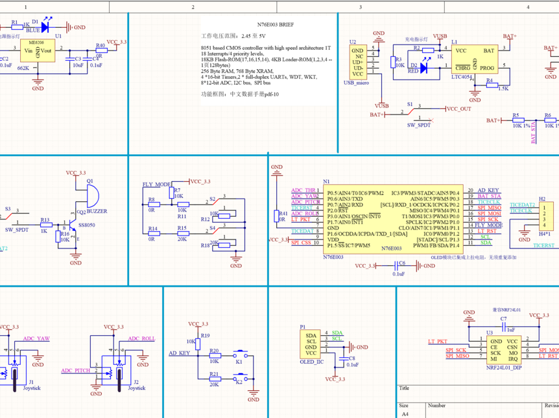
Task: Click the Number field in title block
Action: [x=436, y=406]
